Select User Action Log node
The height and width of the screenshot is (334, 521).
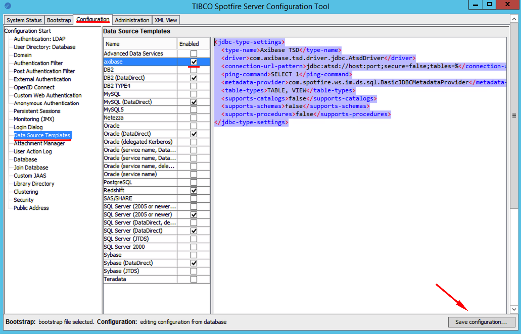(32, 151)
